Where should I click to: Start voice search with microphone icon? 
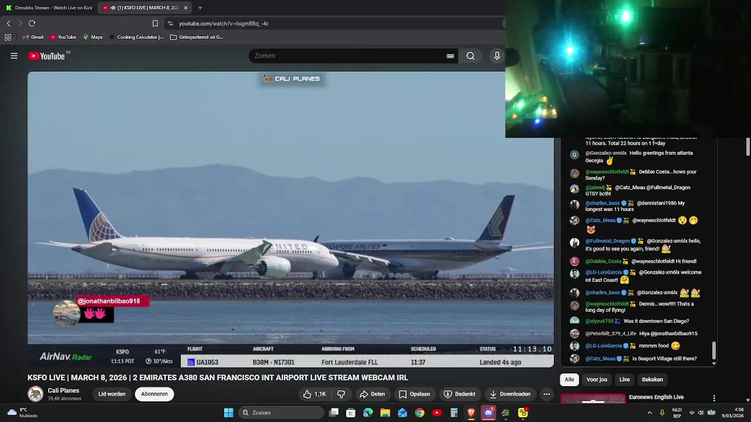click(497, 56)
